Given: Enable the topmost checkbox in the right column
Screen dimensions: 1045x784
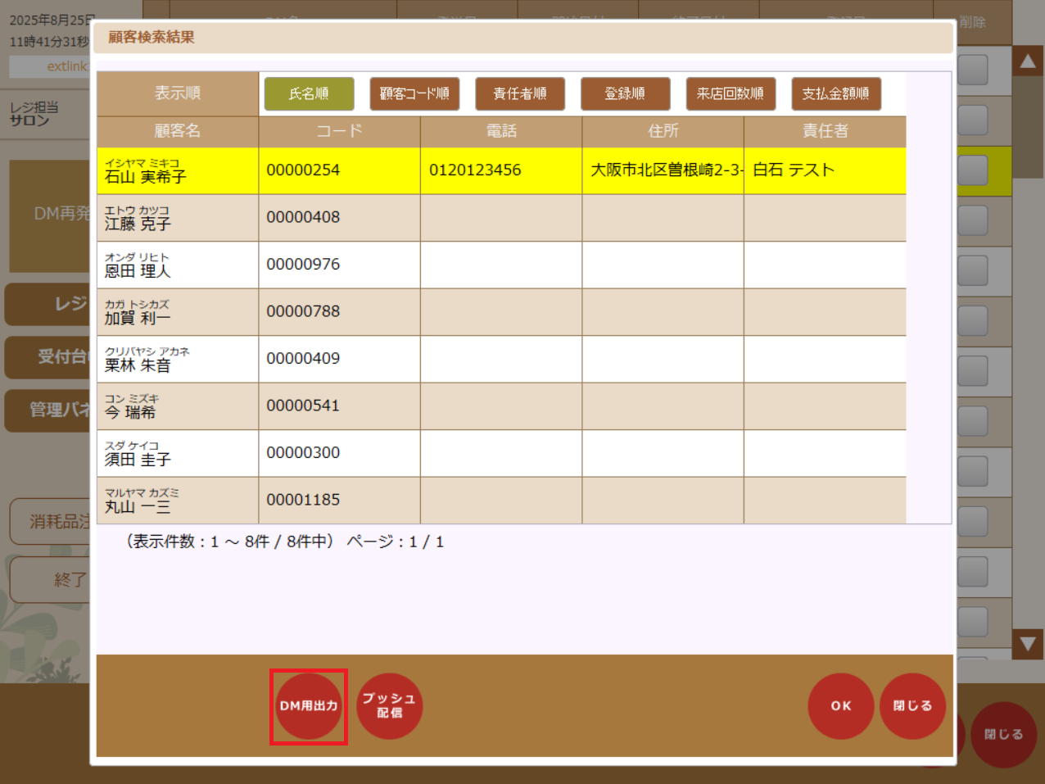Looking at the screenshot, I should pos(971,70).
